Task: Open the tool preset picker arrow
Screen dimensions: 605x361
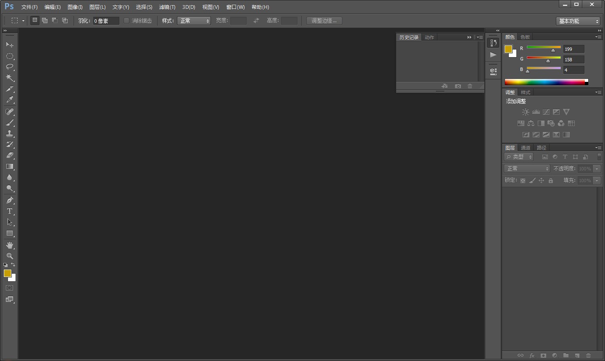Action: click(x=23, y=21)
